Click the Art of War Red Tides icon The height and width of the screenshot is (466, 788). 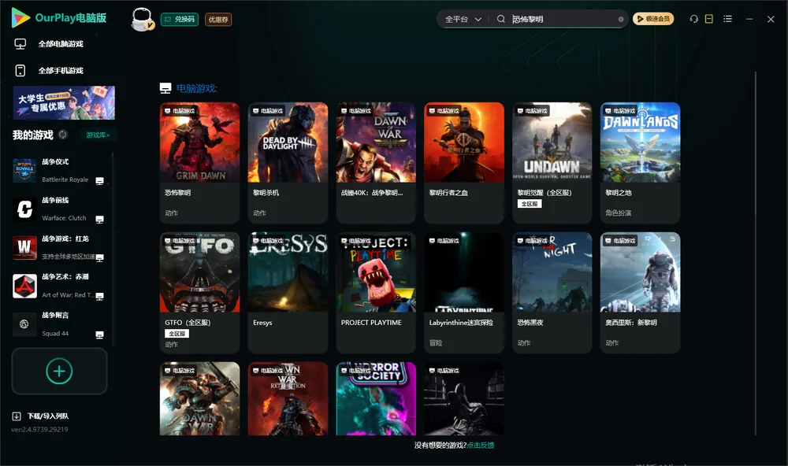click(24, 287)
